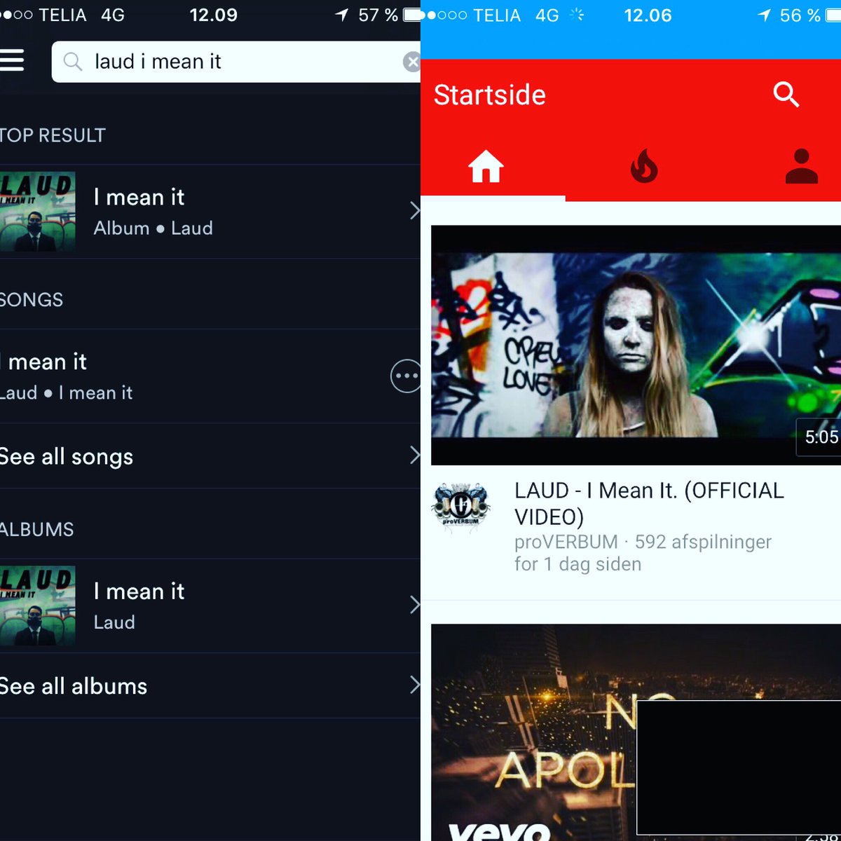Click the 'ALBUMS' section heading
The image size is (841, 841).
36,529
